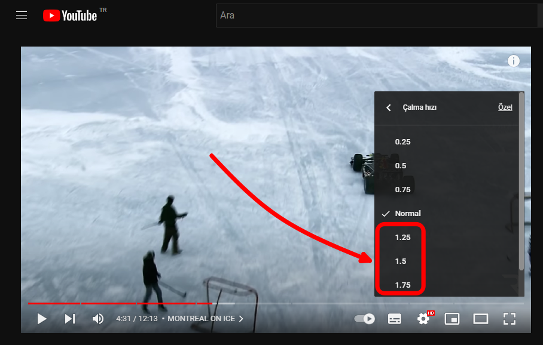The height and width of the screenshot is (345, 543).
Task: Switch to theater mode
Action: pos(481,319)
